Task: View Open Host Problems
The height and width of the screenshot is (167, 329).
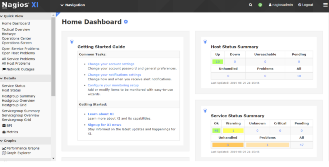Action: pyautogui.click(x=18, y=53)
